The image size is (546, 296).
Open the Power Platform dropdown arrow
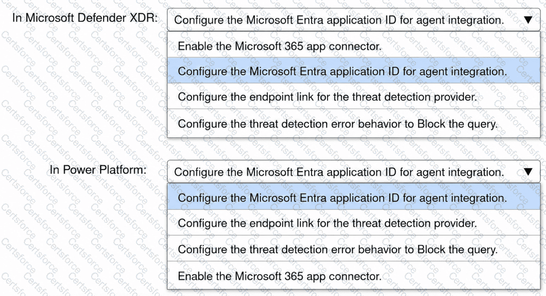pos(528,172)
